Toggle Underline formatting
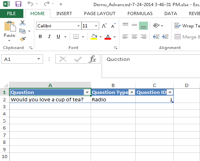This screenshot has width=200, height=161. pyautogui.click(x=58, y=36)
